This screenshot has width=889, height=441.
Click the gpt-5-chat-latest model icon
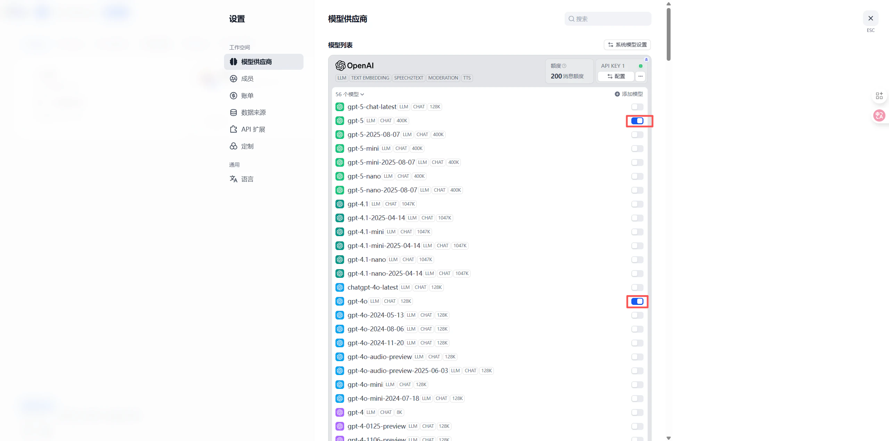point(340,107)
